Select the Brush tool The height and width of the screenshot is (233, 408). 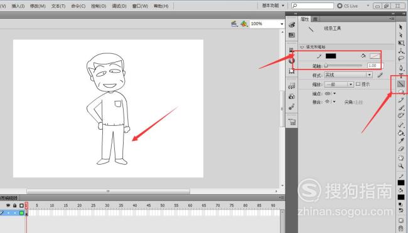click(x=401, y=108)
